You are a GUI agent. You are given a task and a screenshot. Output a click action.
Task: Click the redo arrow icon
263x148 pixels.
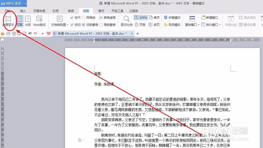[36, 34]
